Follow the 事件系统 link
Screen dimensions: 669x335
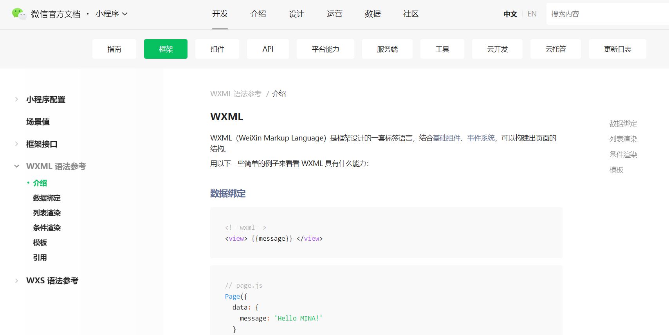[481, 138]
